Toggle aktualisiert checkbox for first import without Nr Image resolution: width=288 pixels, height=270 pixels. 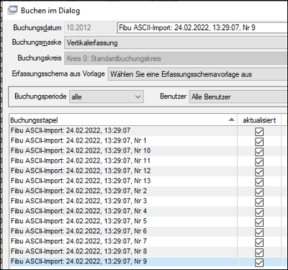point(259,132)
